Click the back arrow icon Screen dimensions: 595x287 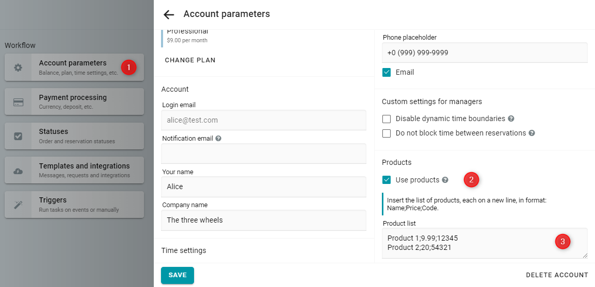[168, 14]
